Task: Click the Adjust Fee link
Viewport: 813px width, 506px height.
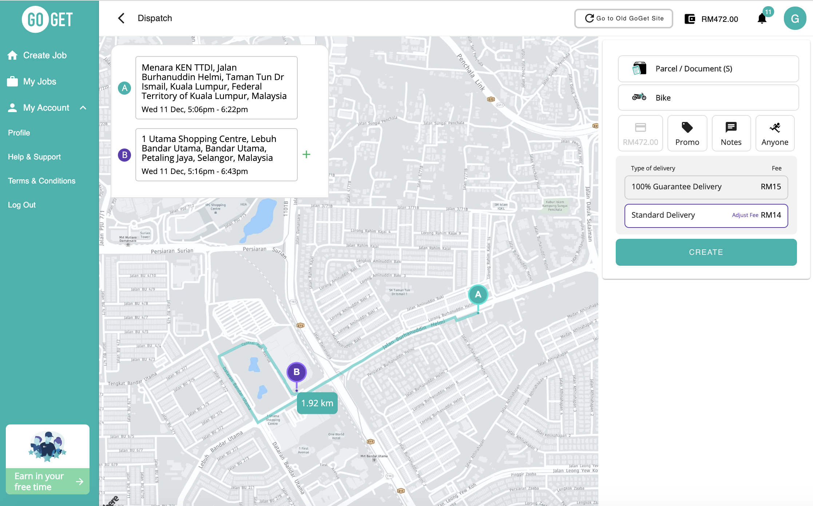Action: (745, 216)
